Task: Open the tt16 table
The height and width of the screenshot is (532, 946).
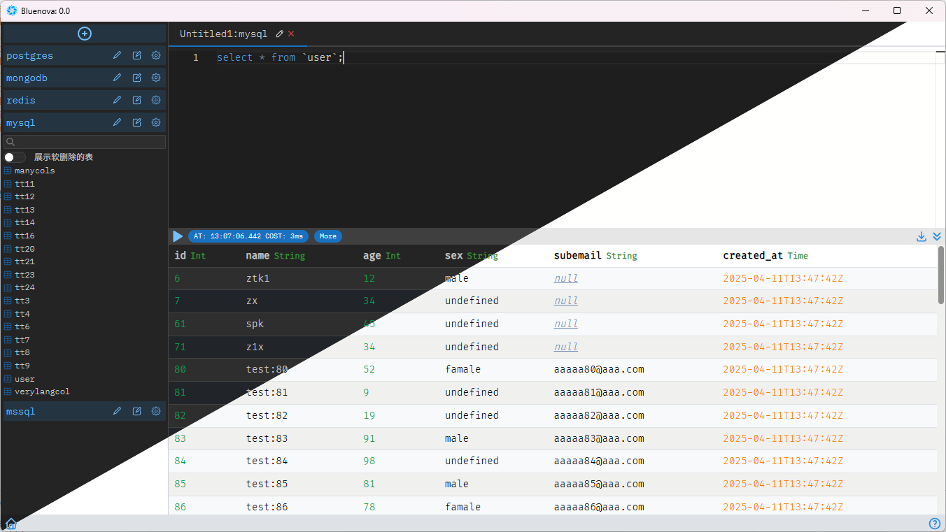Action: 24,236
